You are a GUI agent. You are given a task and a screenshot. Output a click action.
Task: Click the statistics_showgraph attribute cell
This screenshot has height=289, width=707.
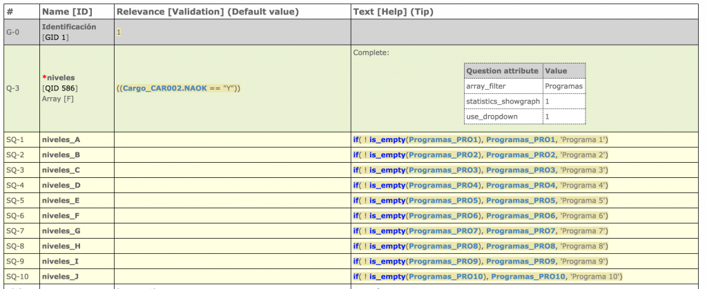click(x=503, y=101)
